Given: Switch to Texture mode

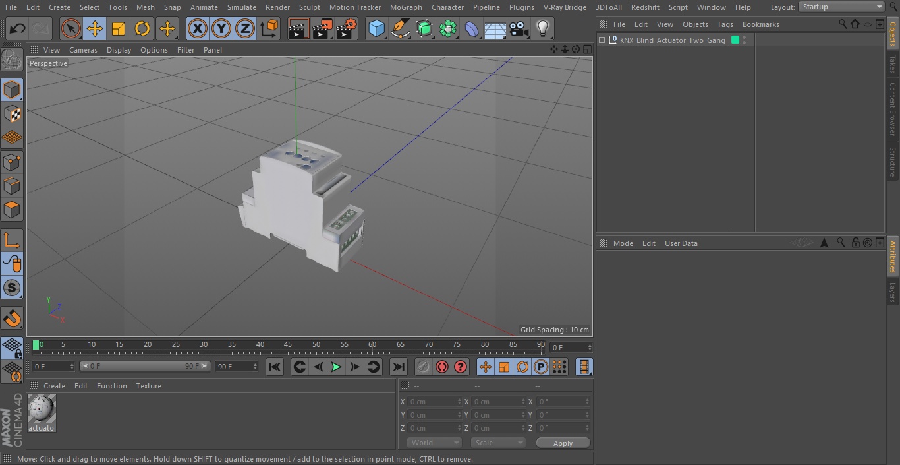Looking at the screenshot, I should (12, 113).
